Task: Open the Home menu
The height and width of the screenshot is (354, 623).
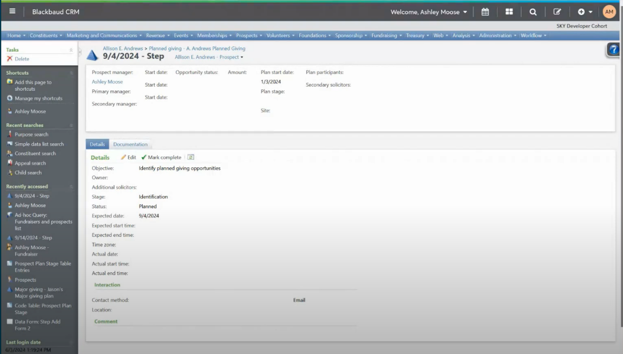Action: pos(16,35)
